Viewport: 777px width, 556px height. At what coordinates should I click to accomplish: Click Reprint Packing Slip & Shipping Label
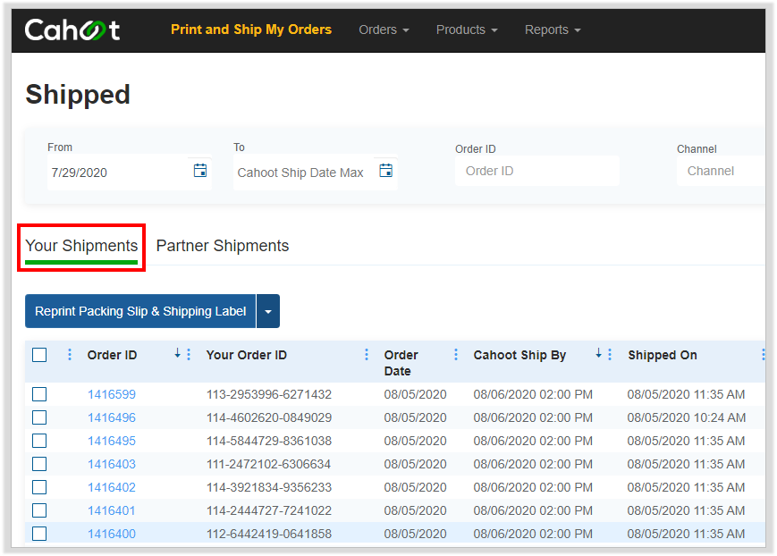pyautogui.click(x=140, y=311)
